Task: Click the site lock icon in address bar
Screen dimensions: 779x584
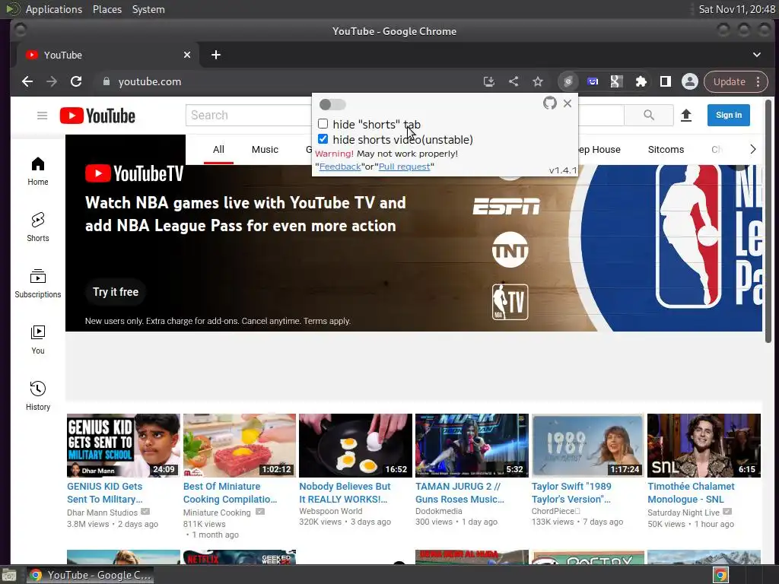Action: 106,81
